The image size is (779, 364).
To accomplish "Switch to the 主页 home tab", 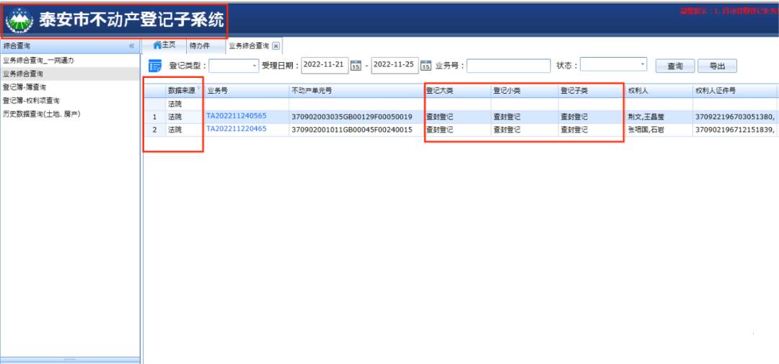I will [x=164, y=45].
